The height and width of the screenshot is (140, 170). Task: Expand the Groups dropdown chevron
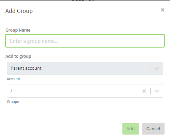[157, 91]
